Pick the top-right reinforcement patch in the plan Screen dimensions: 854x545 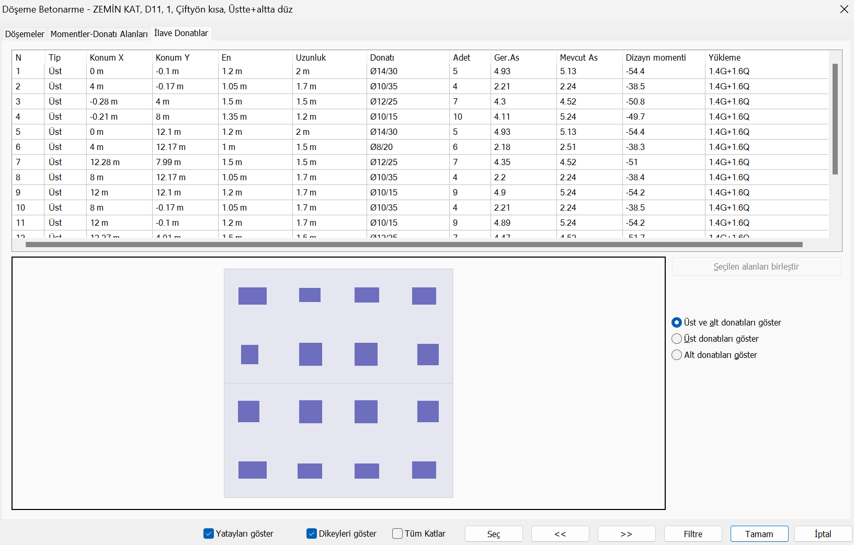424,296
